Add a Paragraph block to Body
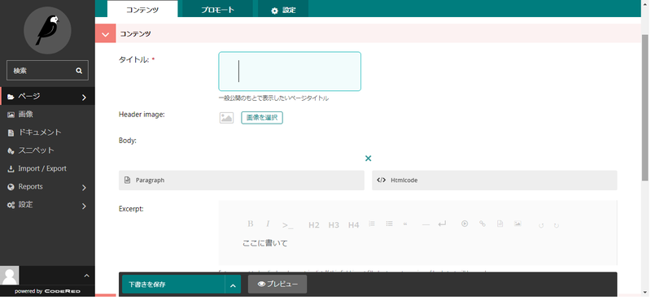The width and height of the screenshot is (651, 300). [x=242, y=180]
